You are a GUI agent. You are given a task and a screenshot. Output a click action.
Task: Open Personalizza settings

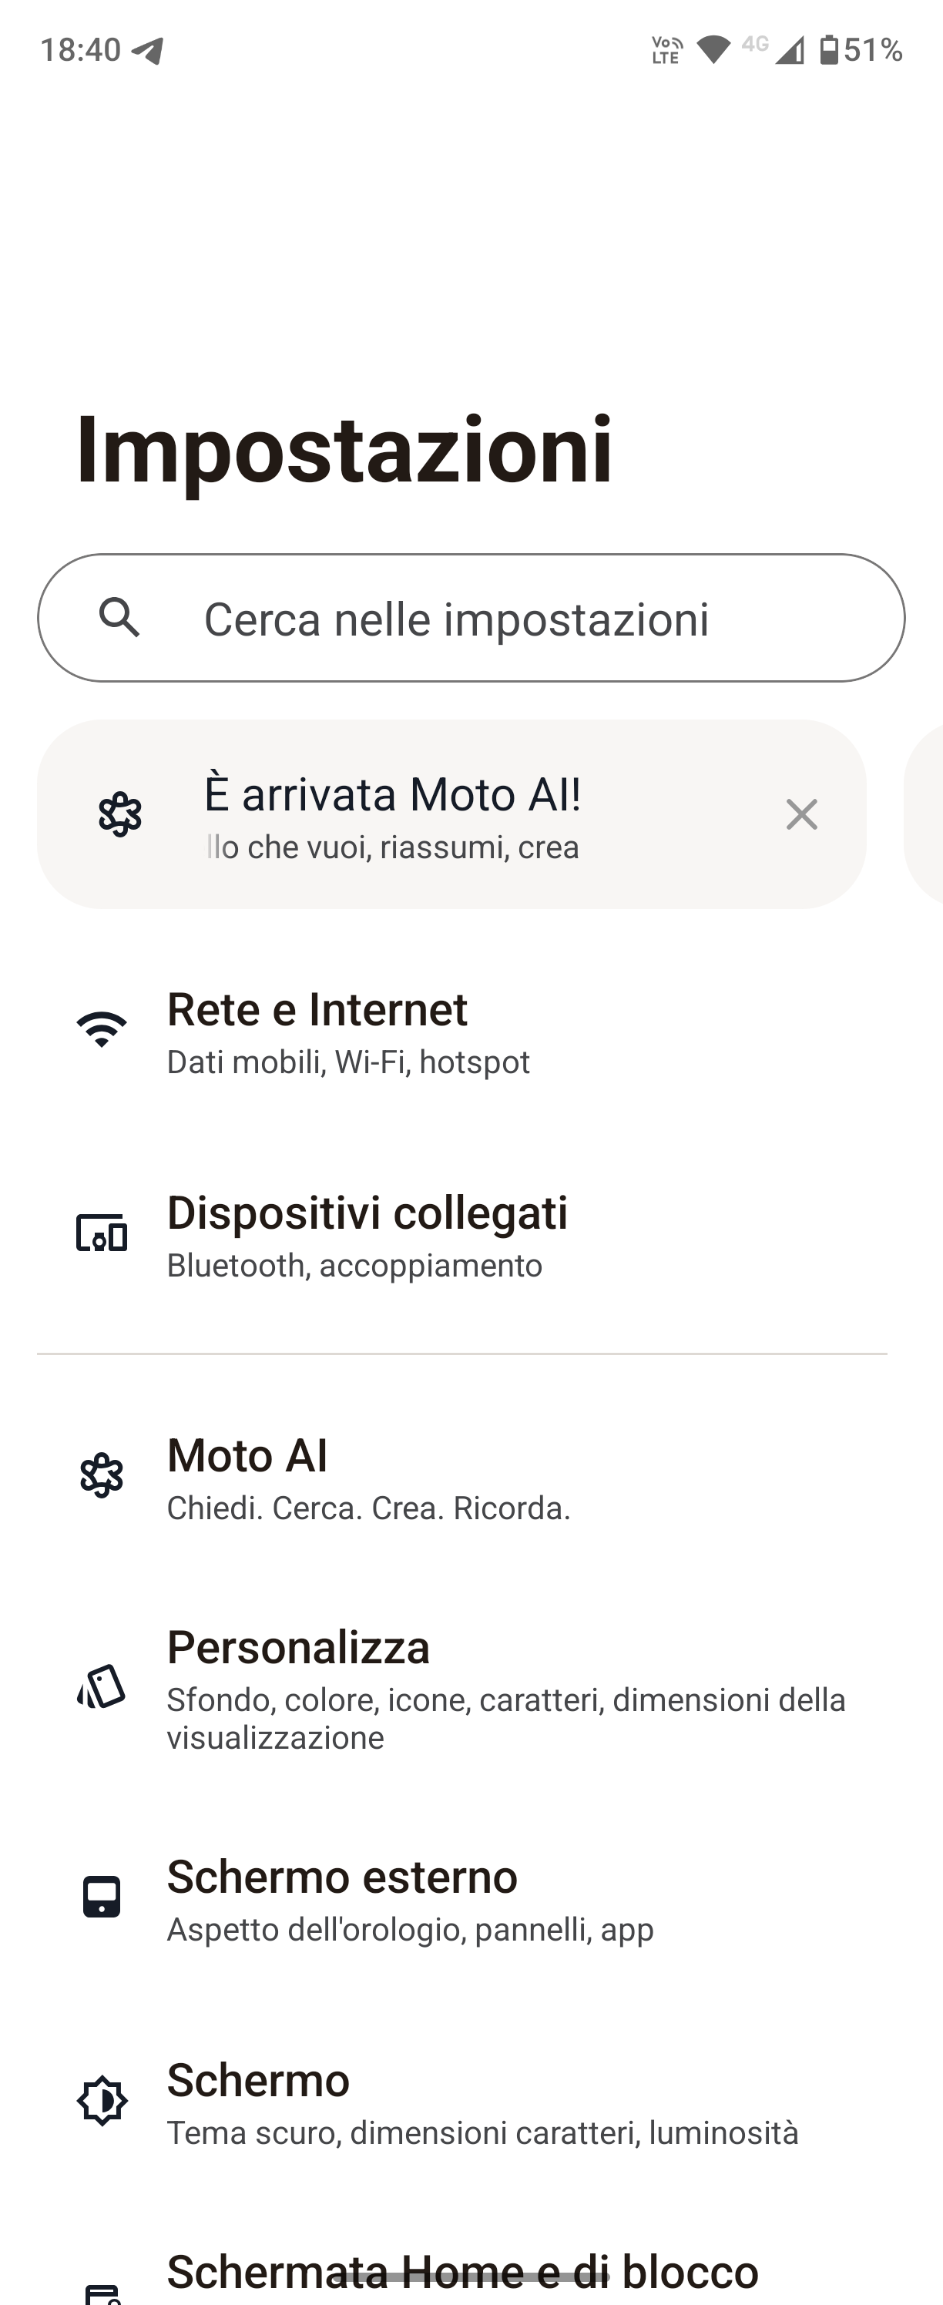[x=471, y=1686]
